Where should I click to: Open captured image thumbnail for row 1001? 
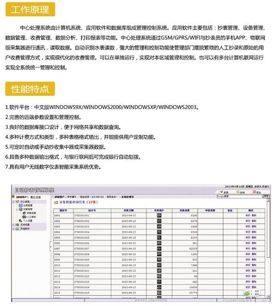click(x=159, y=215)
